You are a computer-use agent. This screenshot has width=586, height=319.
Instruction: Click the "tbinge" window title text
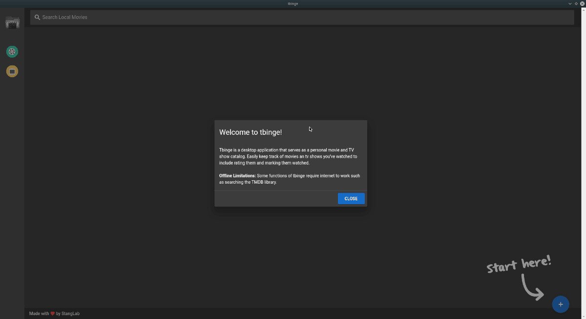click(293, 3)
